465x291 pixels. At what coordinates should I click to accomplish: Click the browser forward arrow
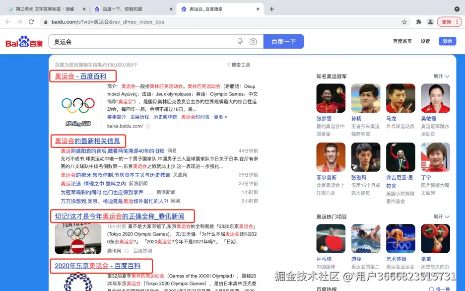[x=19, y=22]
